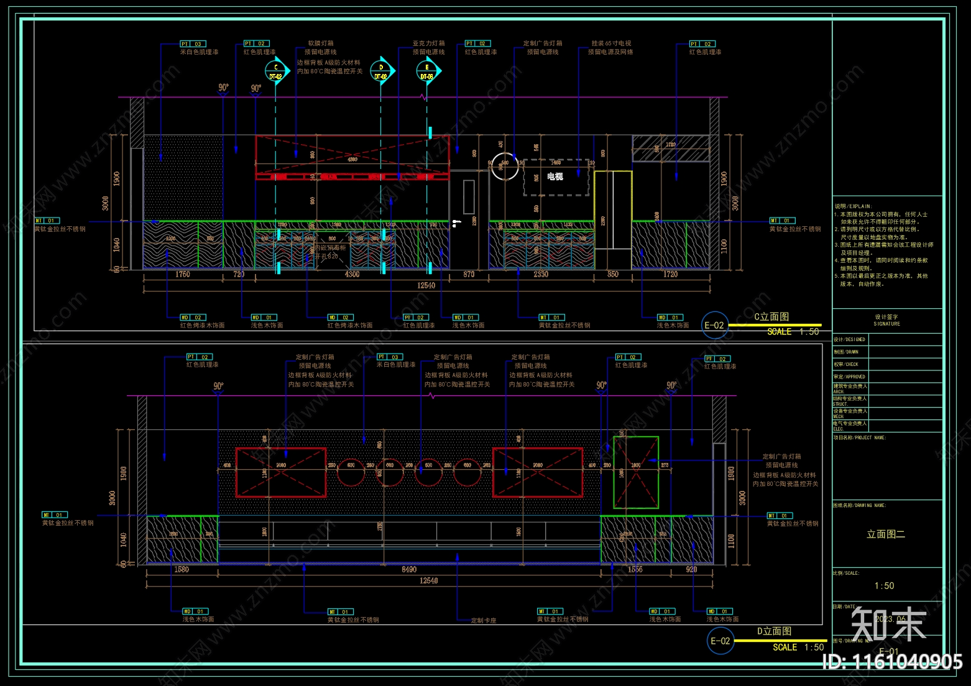
Task: Click the C立面图 title text
Action: click(771, 317)
